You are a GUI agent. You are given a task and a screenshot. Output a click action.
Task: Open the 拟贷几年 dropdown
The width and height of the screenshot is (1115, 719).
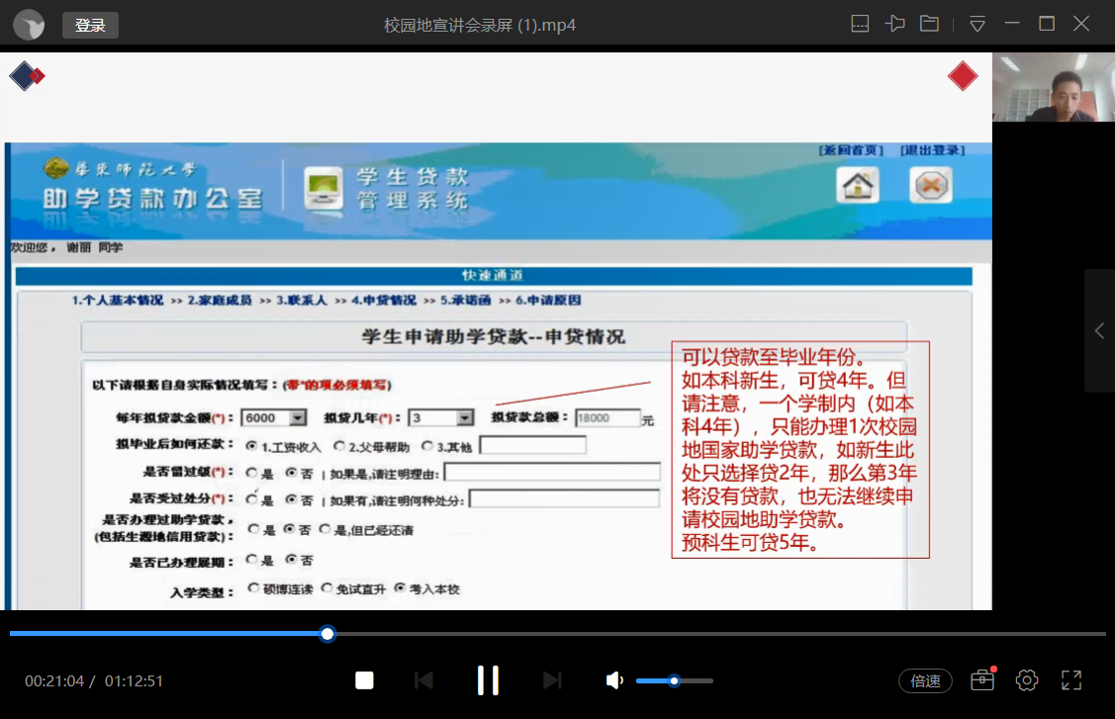[465, 418]
